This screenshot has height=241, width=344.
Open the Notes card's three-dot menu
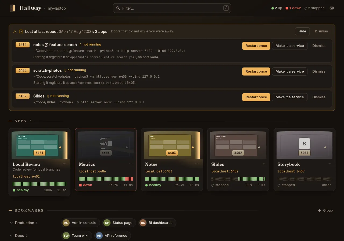pos(197,164)
